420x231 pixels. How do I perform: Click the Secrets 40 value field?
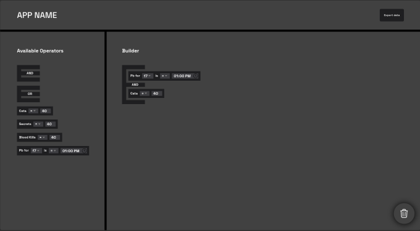pyautogui.click(x=50, y=124)
